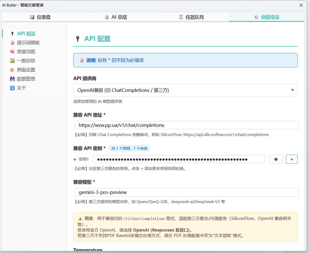Open 界面设置 settings page
Image resolution: width=310 pixels, height=253 pixels.
click(x=35, y=70)
